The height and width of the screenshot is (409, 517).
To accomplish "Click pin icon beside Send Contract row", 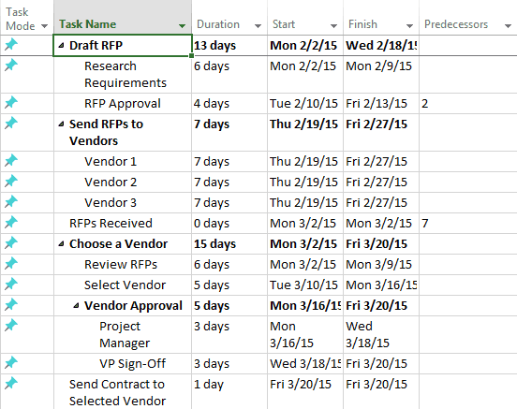I will pyautogui.click(x=11, y=383).
